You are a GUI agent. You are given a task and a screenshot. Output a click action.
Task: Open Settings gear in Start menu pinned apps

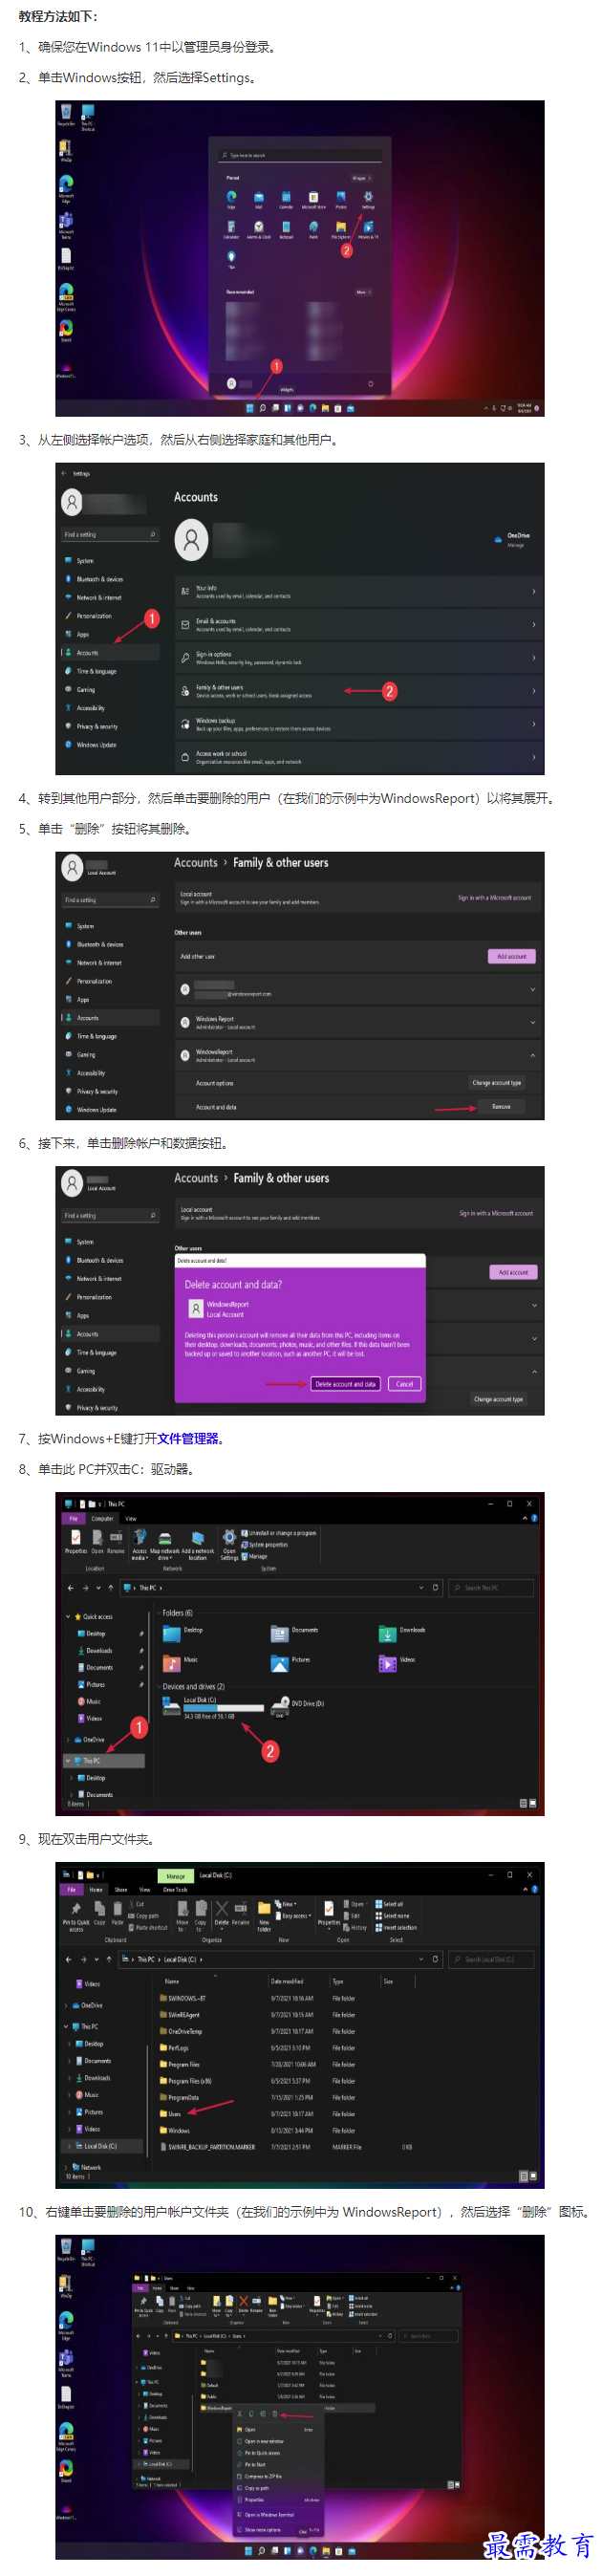pos(368,197)
